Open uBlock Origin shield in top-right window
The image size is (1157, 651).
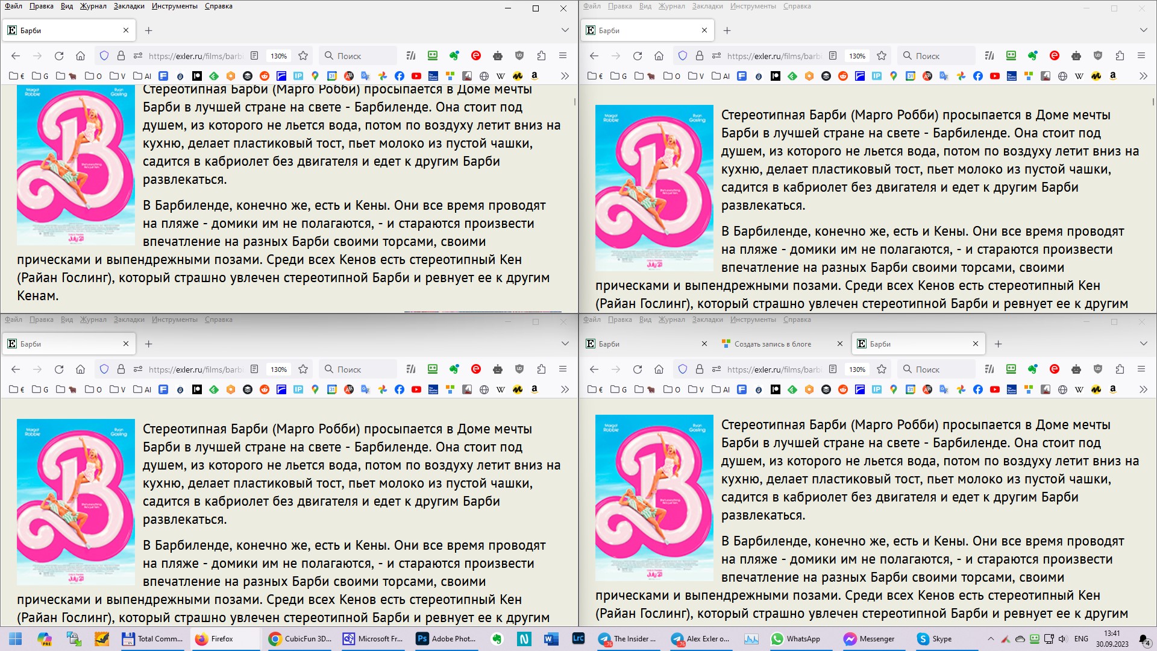coord(1098,55)
